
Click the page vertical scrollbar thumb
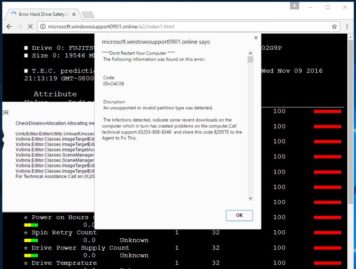[351, 122]
